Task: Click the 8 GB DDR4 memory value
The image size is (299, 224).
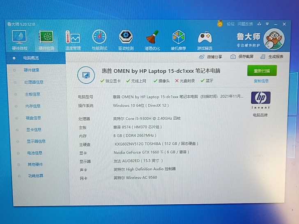Action: coord(135,135)
